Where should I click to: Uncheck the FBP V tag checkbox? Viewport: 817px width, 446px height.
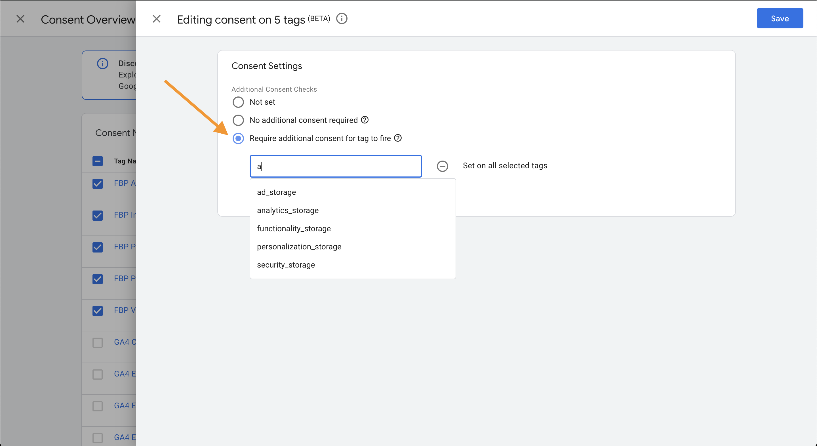97,311
